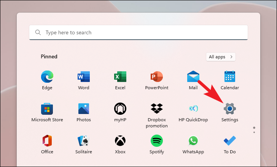Open the Photos app
This screenshot has width=277, height=167.
84,112
